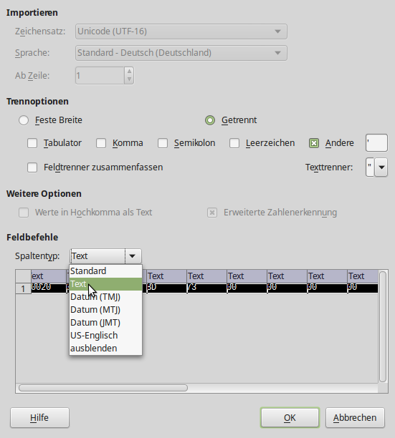Click the Andere separator text field
This screenshot has height=438, width=395.
(376, 143)
